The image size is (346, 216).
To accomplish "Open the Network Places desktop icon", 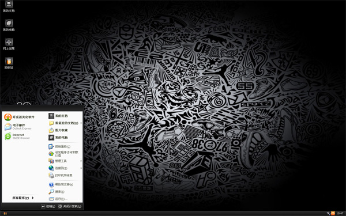I will (9, 44).
